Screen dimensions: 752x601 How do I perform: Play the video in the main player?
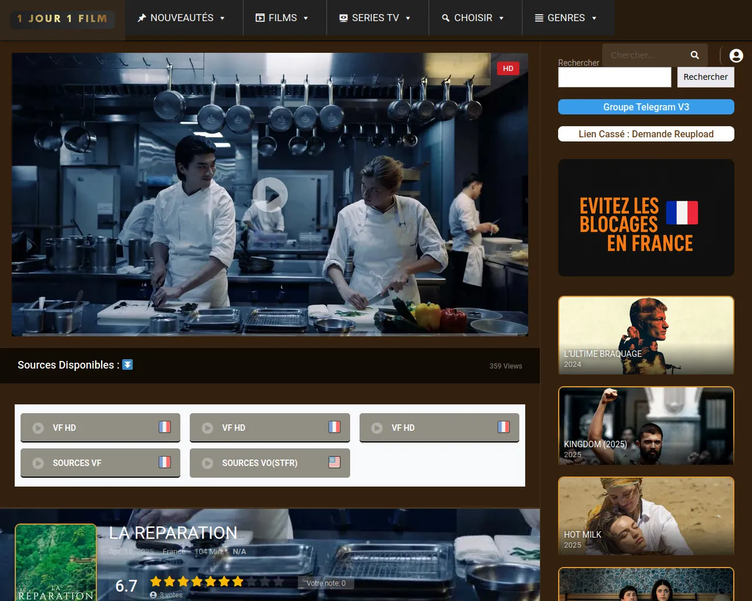[270, 194]
